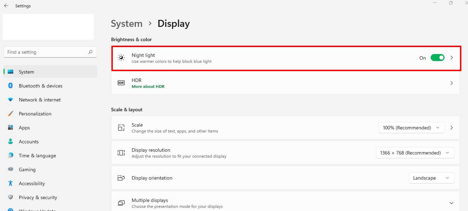
Task: Click System in the breadcrumb
Action: 126,23
